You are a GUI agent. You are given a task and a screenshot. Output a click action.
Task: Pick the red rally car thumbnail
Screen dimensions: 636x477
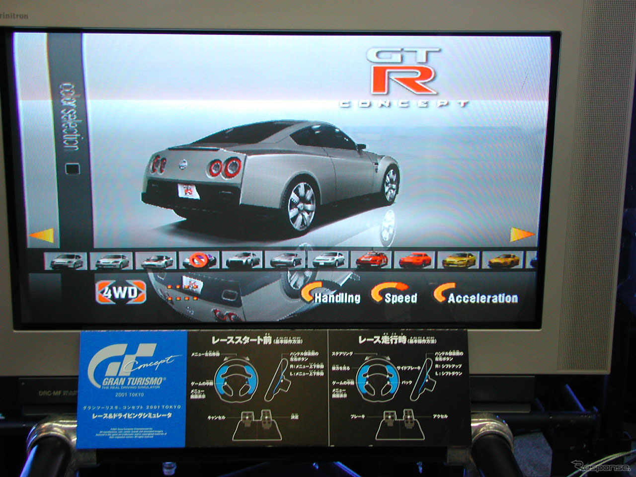tap(371, 259)
